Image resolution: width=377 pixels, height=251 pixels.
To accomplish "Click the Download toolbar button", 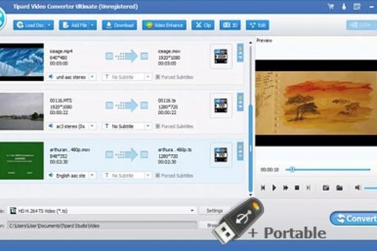I will (x=119, y=25).
